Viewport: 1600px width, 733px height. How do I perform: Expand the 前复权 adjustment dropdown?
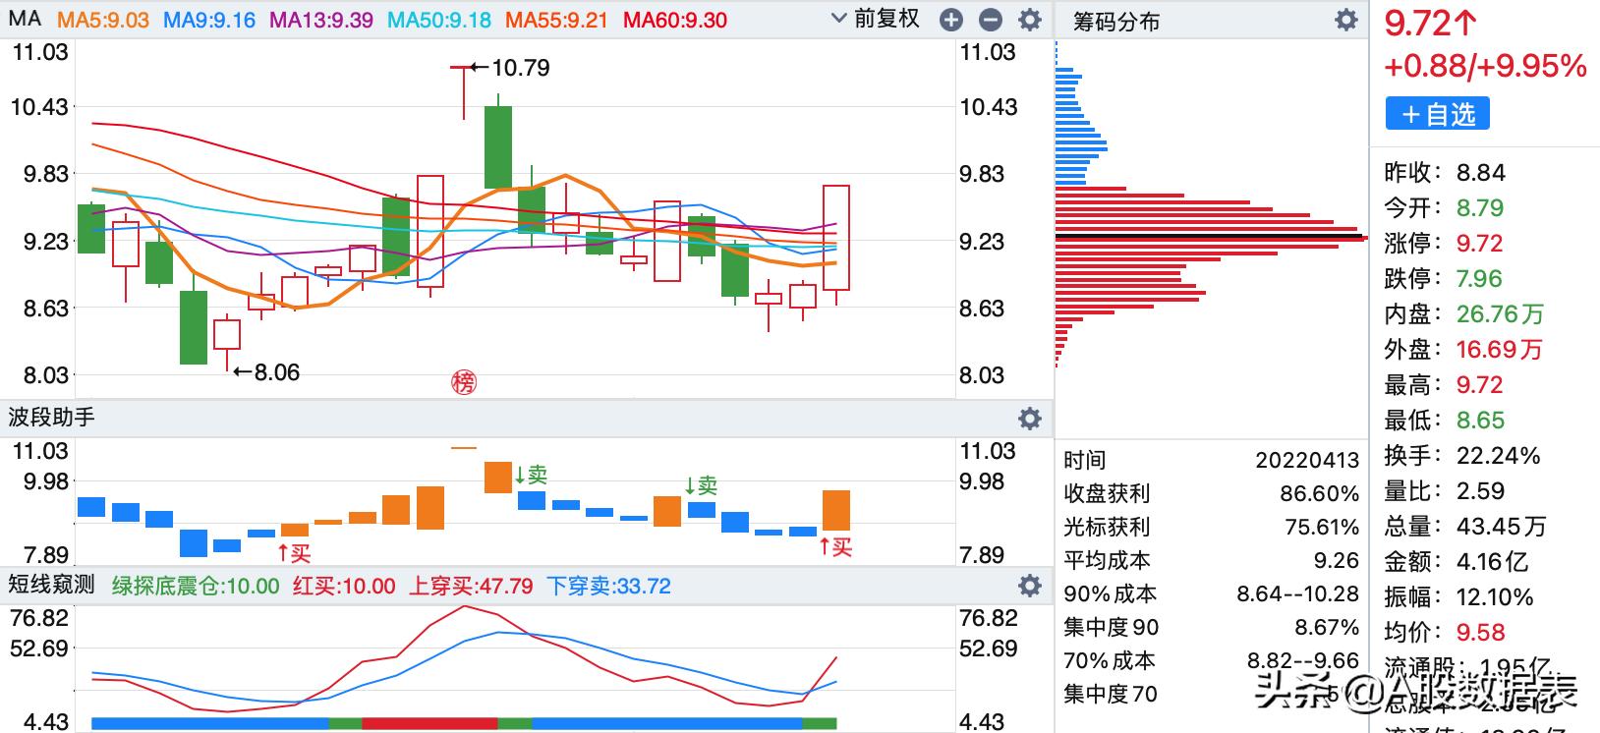(x=875, y=19)
